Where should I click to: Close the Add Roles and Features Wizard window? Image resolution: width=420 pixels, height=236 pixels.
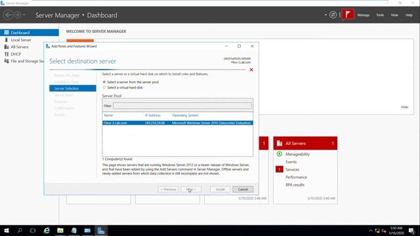pos(252,46)
